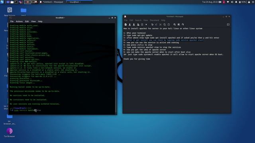
Task: Click the network wifi icon in system tray
Action: (x=228, y=2)
